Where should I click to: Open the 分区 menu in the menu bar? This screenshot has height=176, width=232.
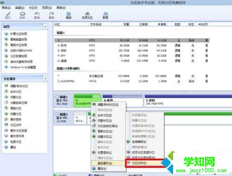pyautogui.click(x=33, y=7)
